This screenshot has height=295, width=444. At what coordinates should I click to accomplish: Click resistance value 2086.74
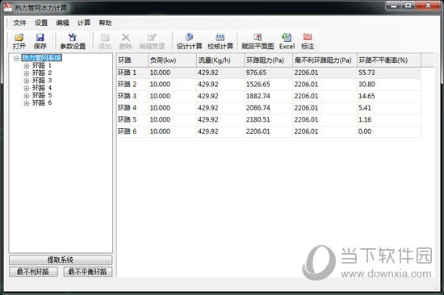(258, 108)
